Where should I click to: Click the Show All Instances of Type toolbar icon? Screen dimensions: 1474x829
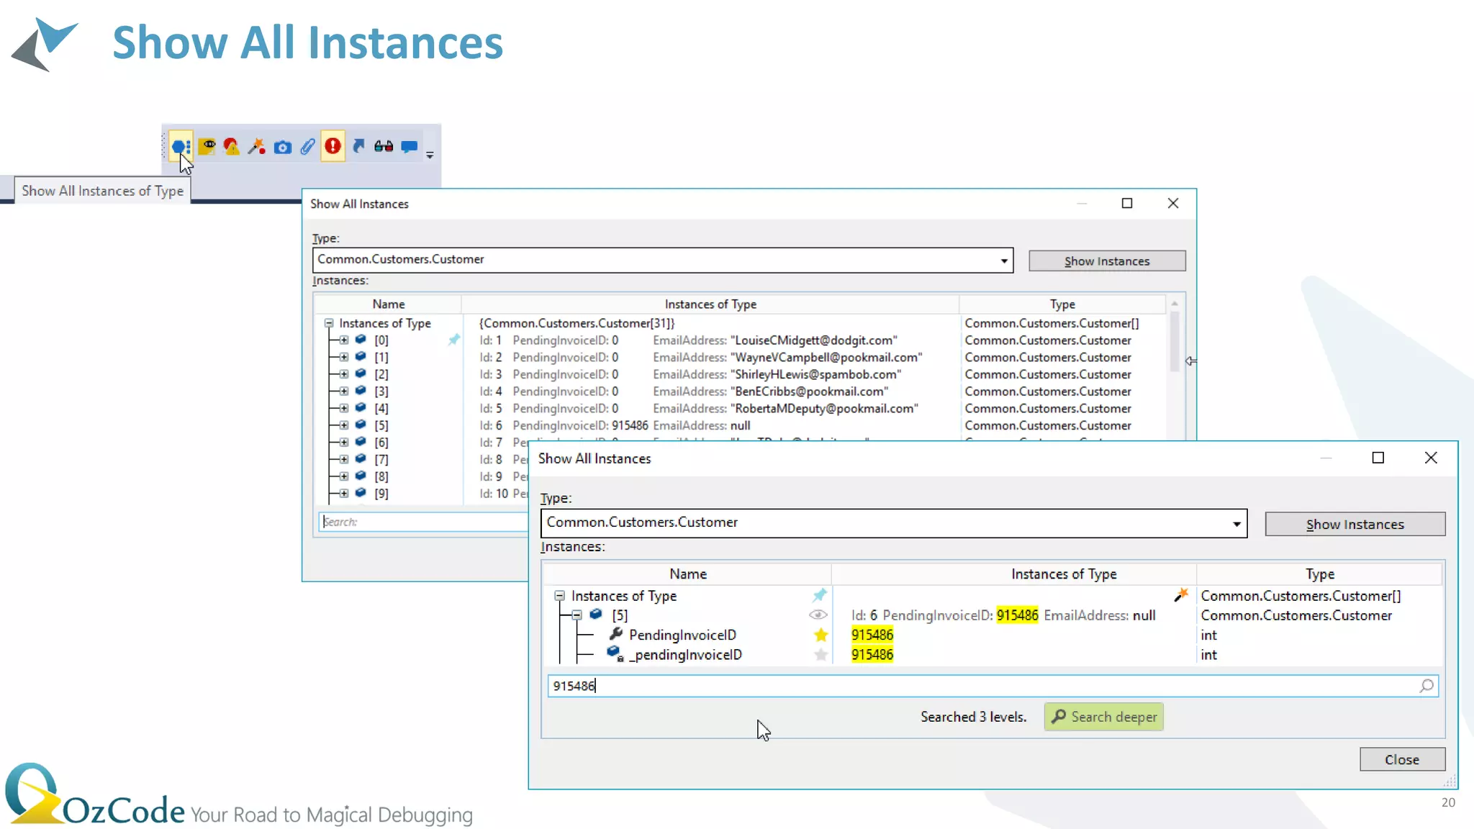coord(181,147)
